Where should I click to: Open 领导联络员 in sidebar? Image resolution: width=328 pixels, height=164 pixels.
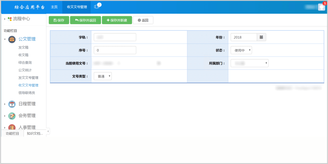click(27, 93)
